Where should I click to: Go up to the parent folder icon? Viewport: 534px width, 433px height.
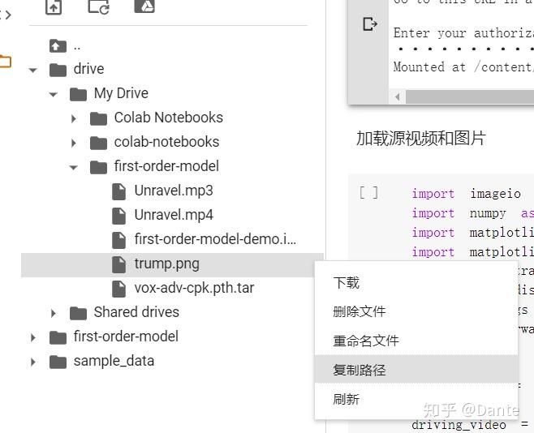click(58, 45)
